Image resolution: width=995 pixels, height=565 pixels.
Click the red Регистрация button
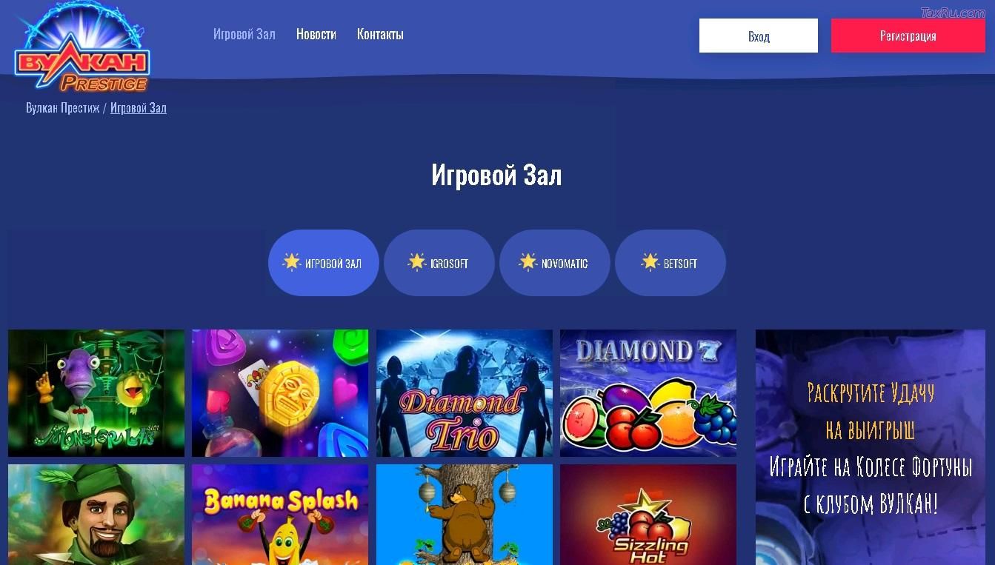click(x=908, y=36)
